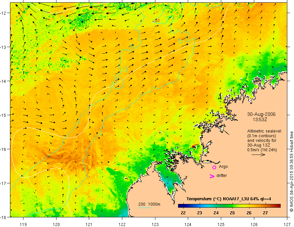This screenshot has height=227, width=294.
Task: Click the longitude axis label '120'
Action: 56,224
